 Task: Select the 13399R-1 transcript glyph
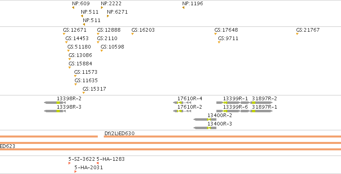click(233, 103)
